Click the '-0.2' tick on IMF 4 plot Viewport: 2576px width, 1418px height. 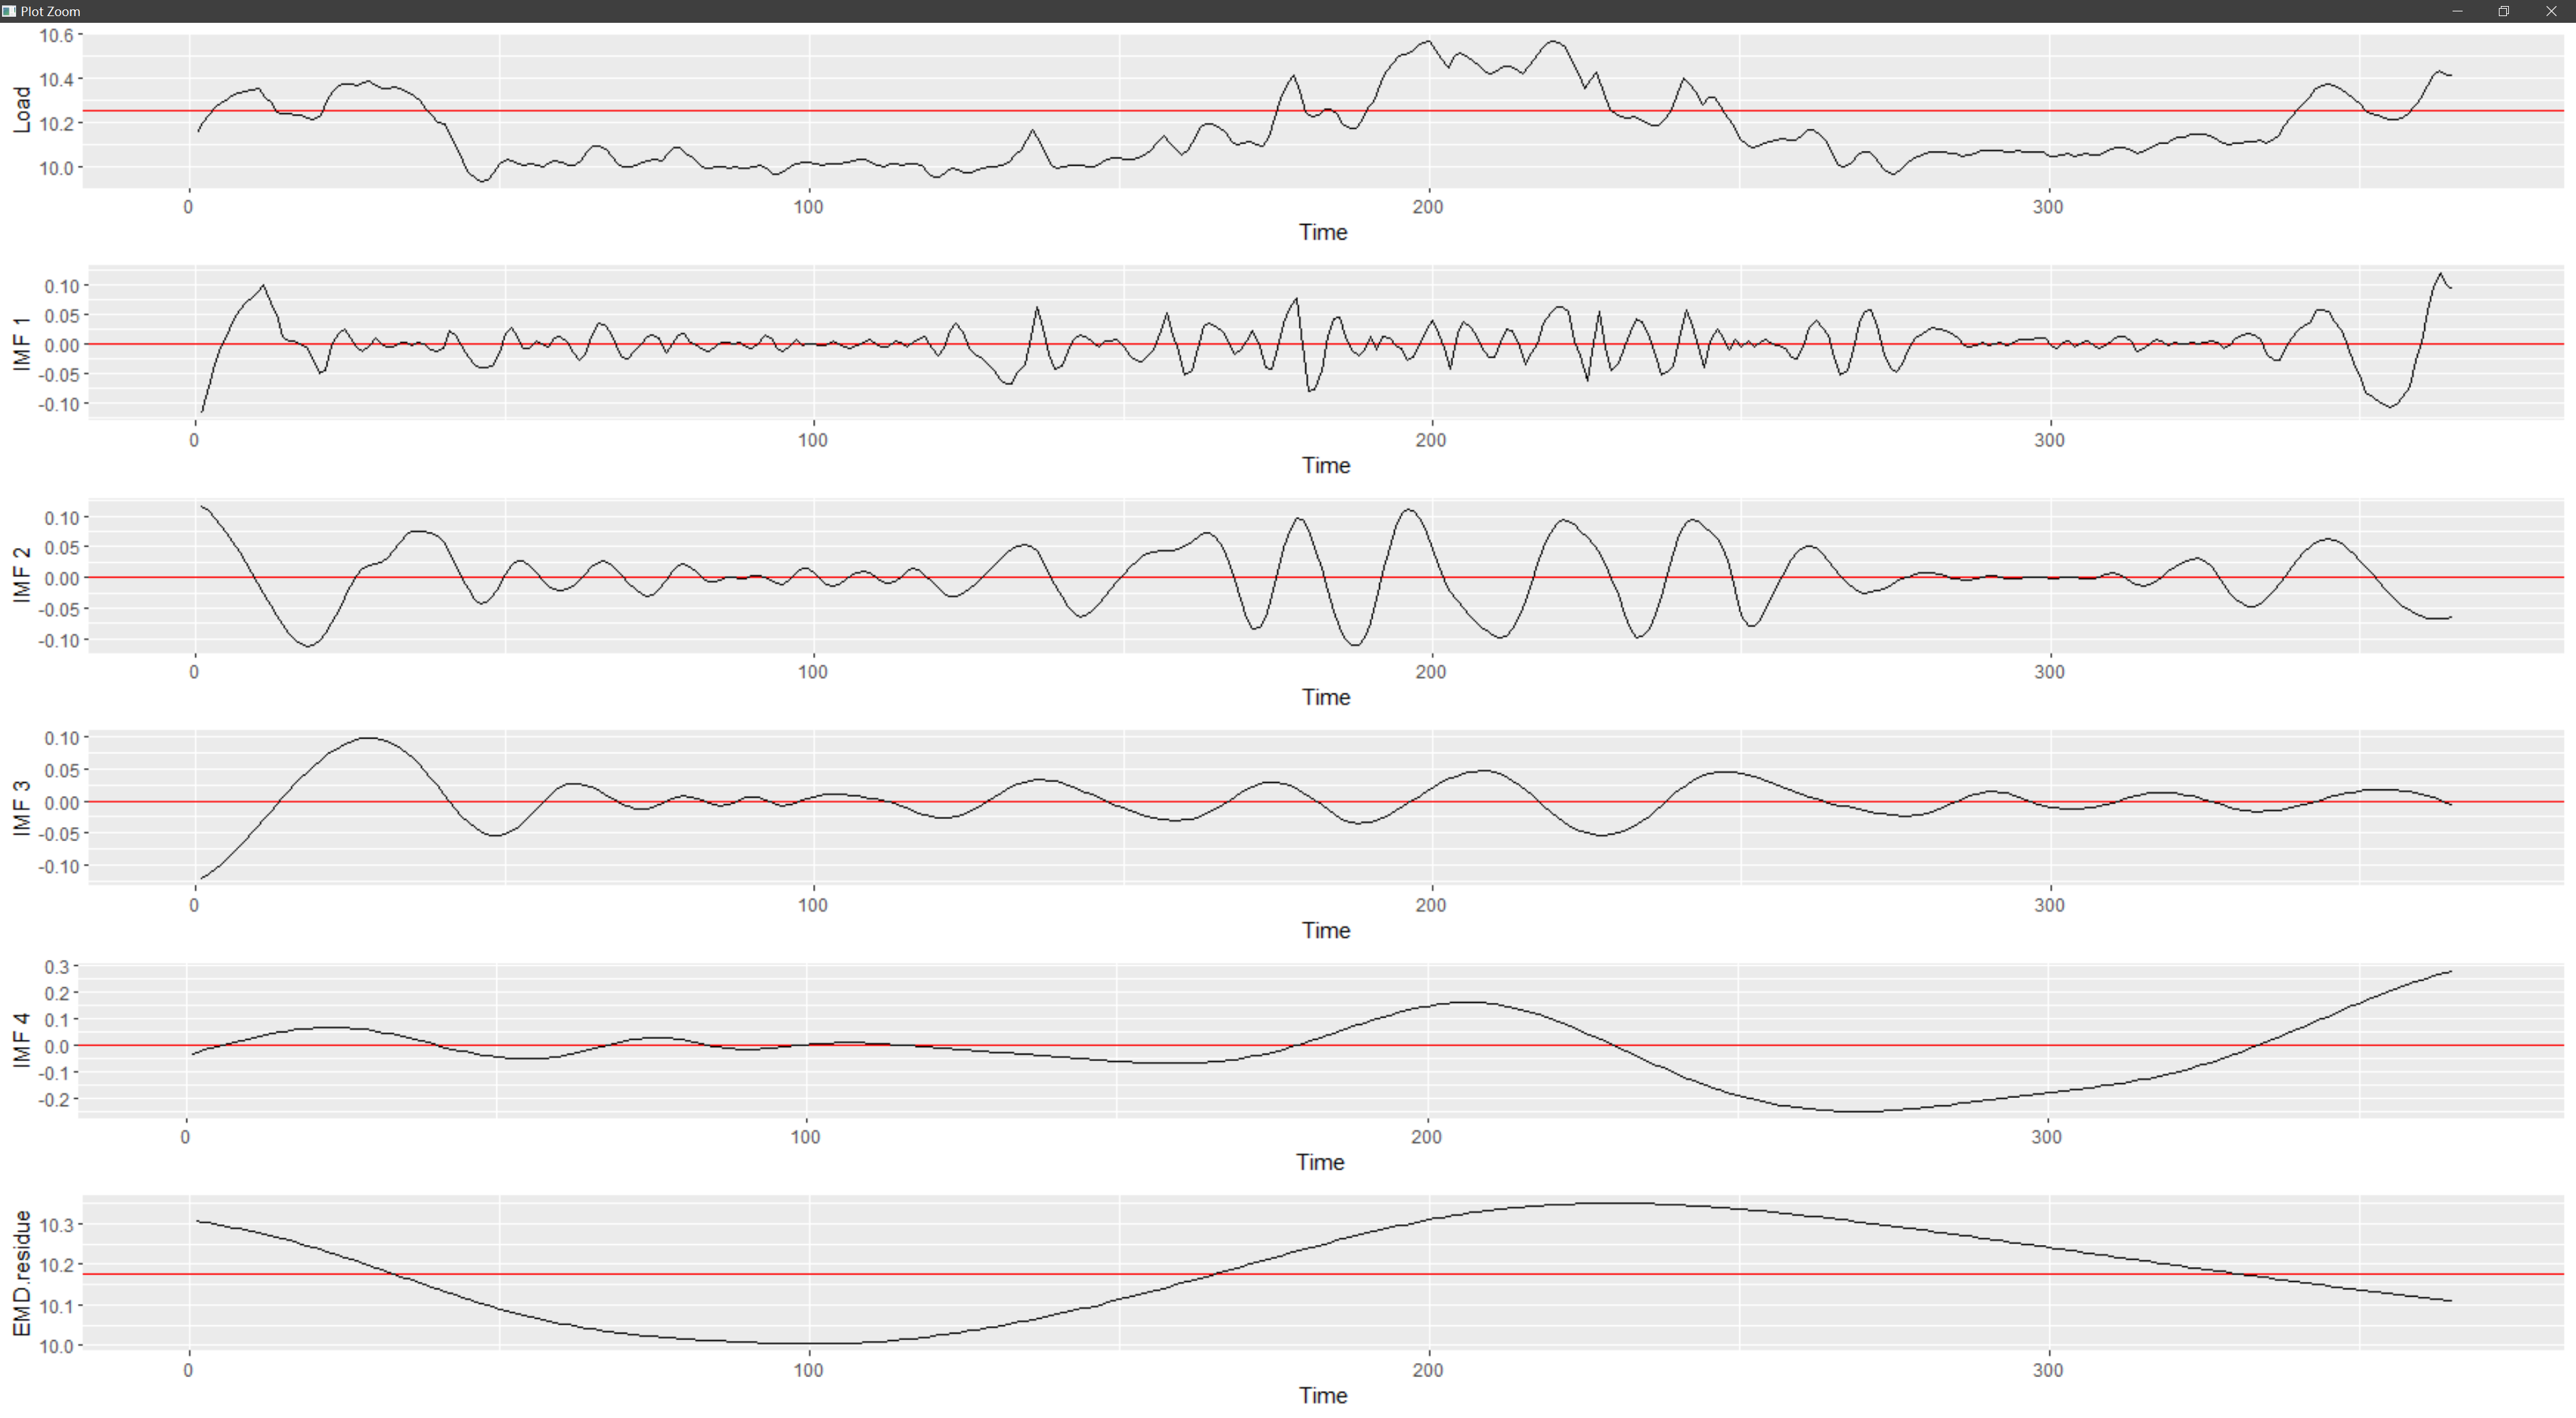click(x=52, y=1100)
